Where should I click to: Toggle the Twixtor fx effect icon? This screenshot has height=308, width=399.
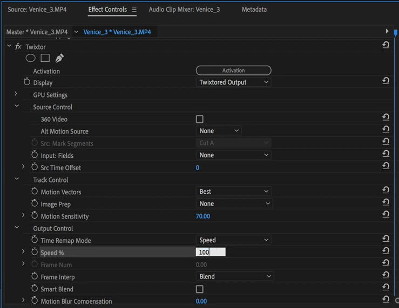tap(18, 47)
